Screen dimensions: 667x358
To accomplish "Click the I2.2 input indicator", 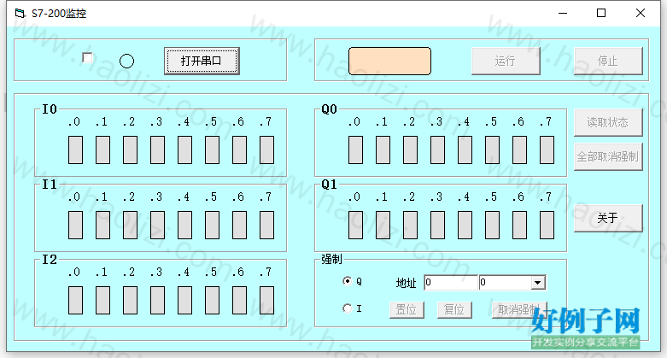I will pos(130,300).
